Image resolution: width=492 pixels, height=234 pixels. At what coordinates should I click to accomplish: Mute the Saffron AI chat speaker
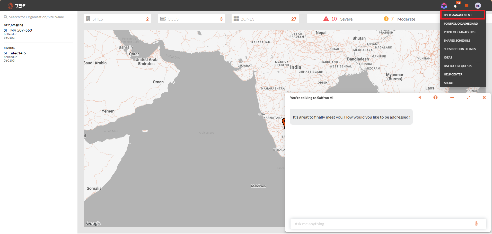click(x=420, y=98)
